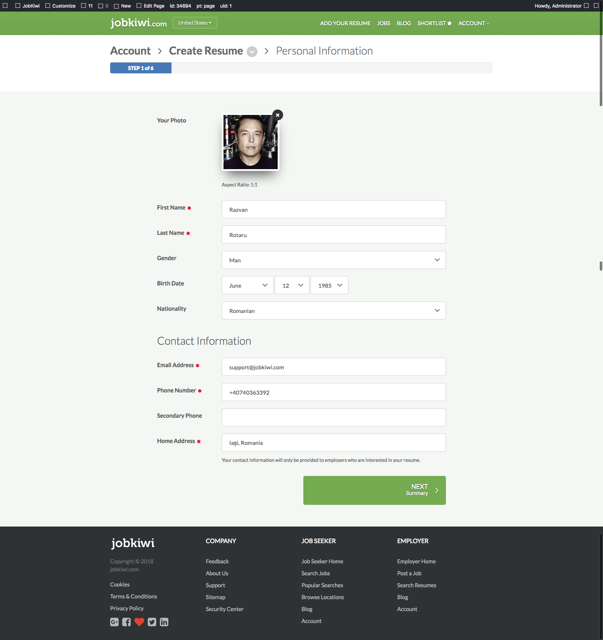
Task: Focus the Email Address field
Action: tap(334, 367)
